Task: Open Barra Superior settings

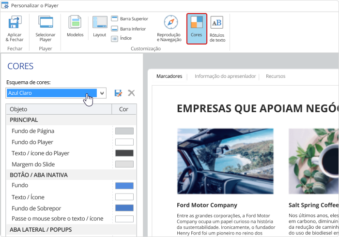Action: [130, 19]
